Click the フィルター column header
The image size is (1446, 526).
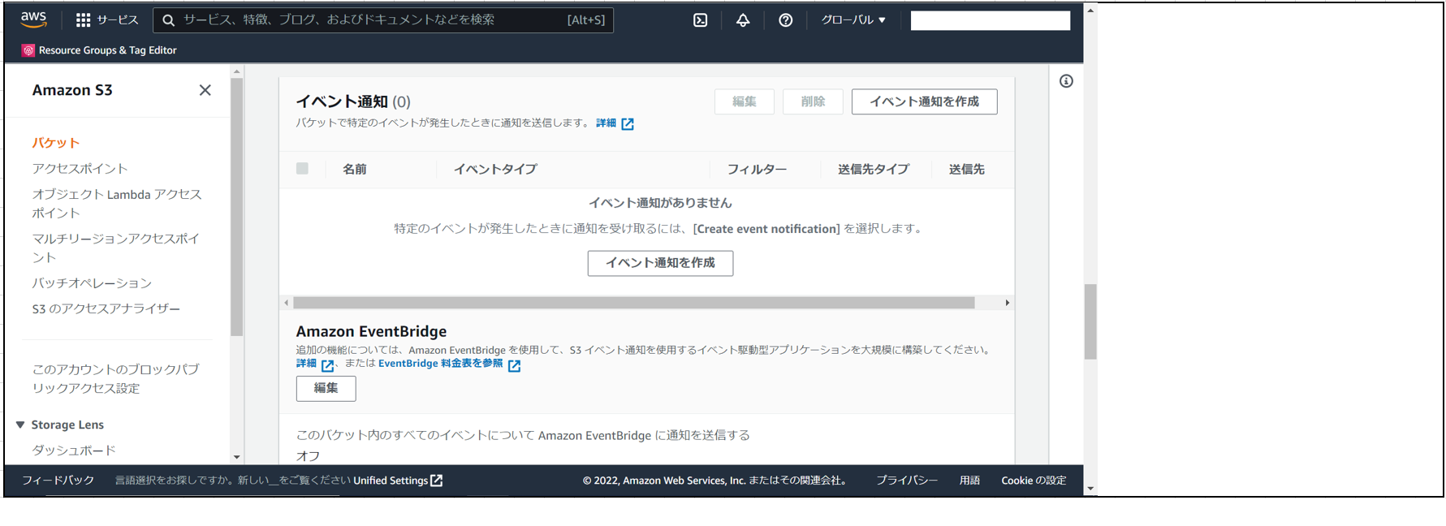(757, 169)
